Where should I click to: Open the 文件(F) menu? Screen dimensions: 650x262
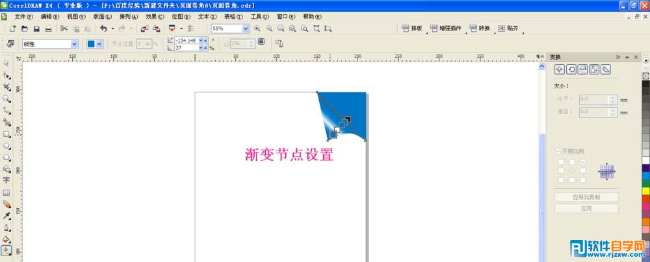[23, 17]
